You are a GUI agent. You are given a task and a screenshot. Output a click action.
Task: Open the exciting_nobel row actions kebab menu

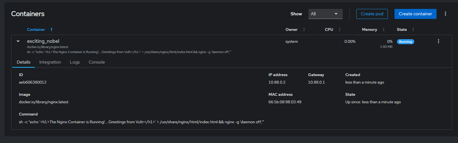[438, 41]
